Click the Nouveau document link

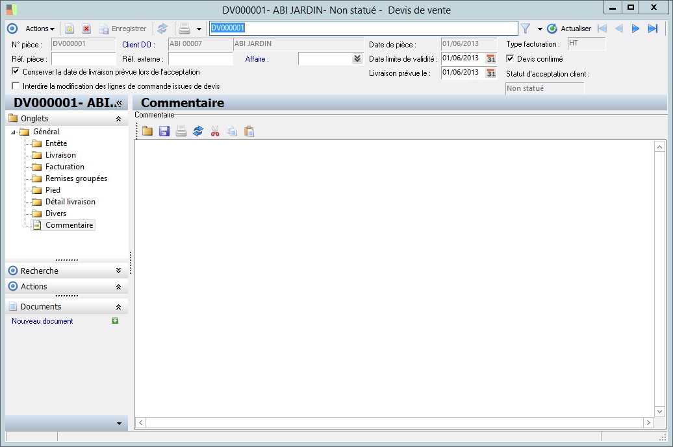pyautogui.click(x=42, y=321)
